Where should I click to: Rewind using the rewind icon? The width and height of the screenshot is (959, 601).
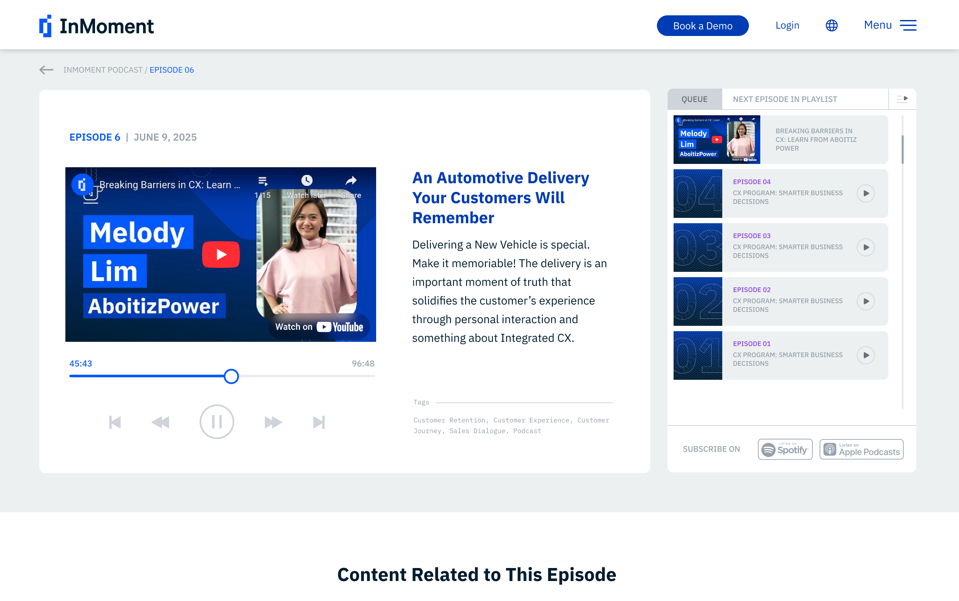pyautogui.click(x=161, y=422)
